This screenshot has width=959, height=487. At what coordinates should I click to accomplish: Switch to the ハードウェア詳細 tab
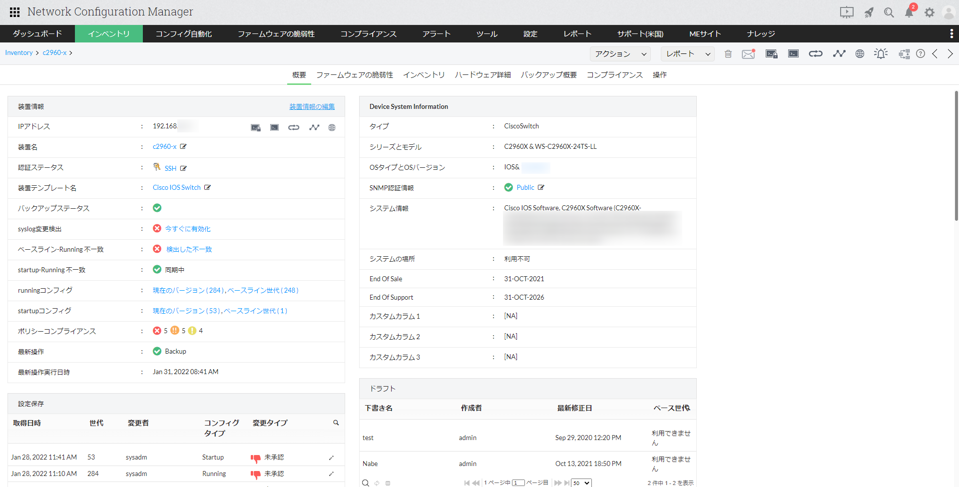click(482, 75)
